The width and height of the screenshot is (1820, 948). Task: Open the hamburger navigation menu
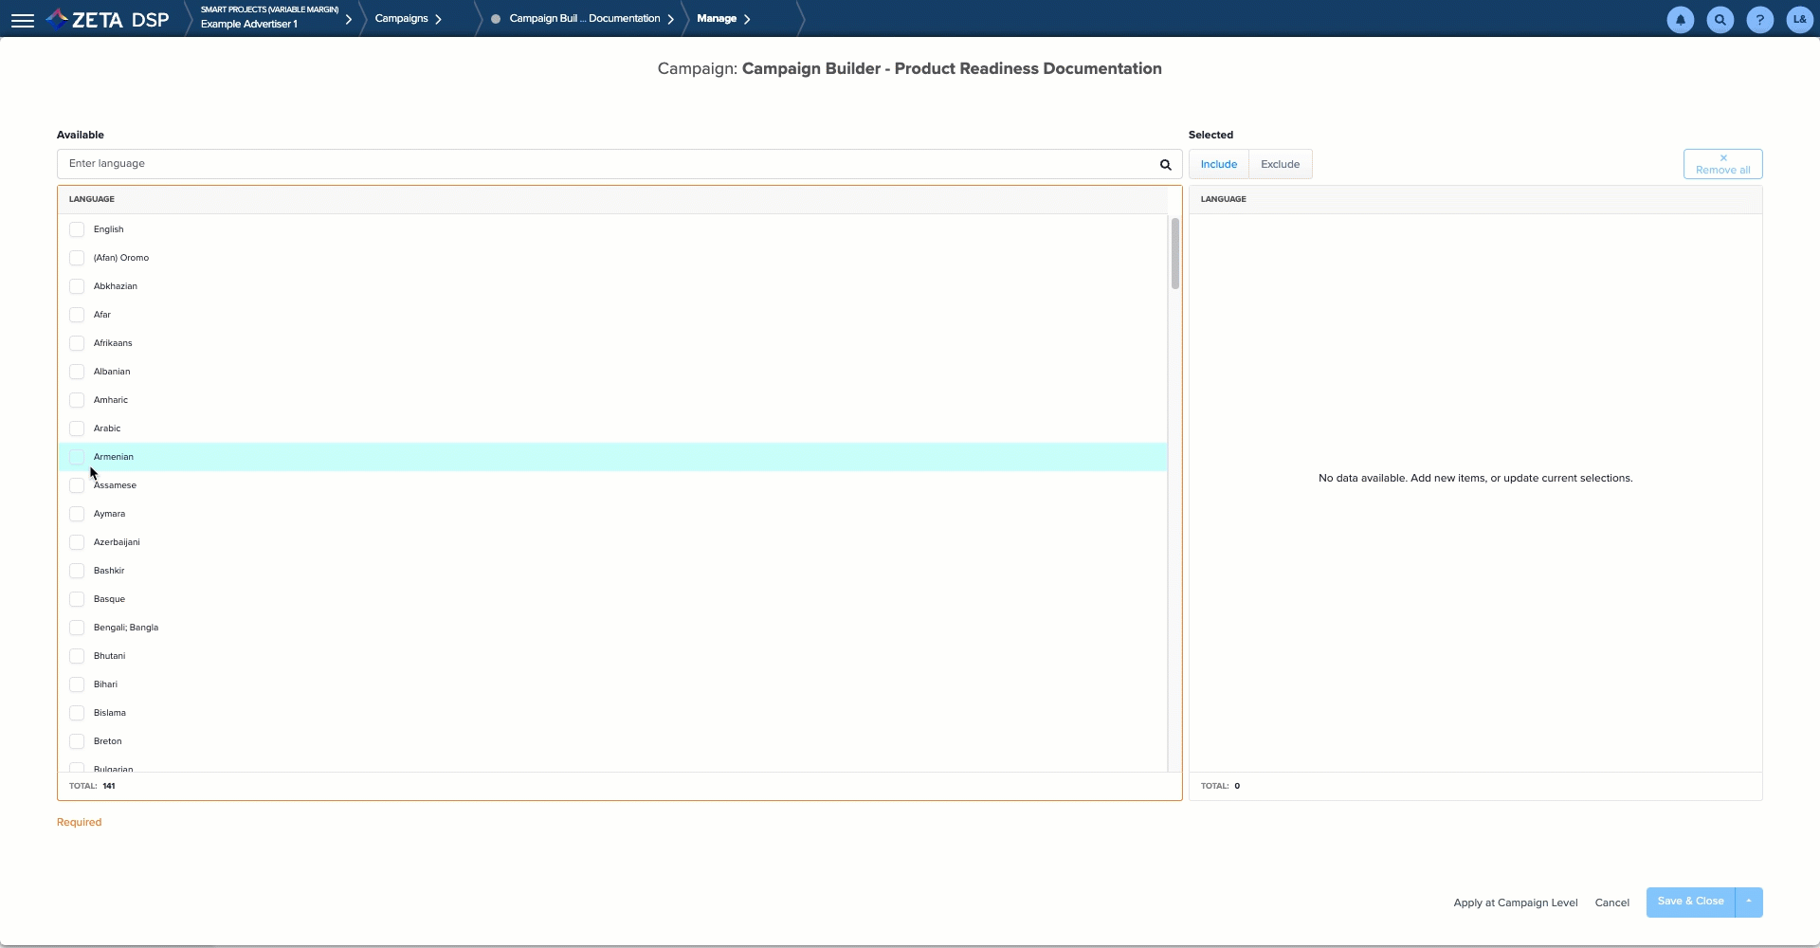23,20
